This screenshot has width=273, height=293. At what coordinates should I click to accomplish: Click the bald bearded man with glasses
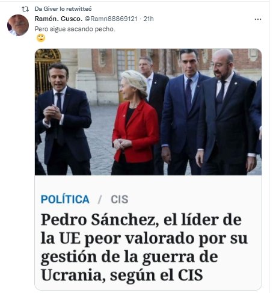227,113
